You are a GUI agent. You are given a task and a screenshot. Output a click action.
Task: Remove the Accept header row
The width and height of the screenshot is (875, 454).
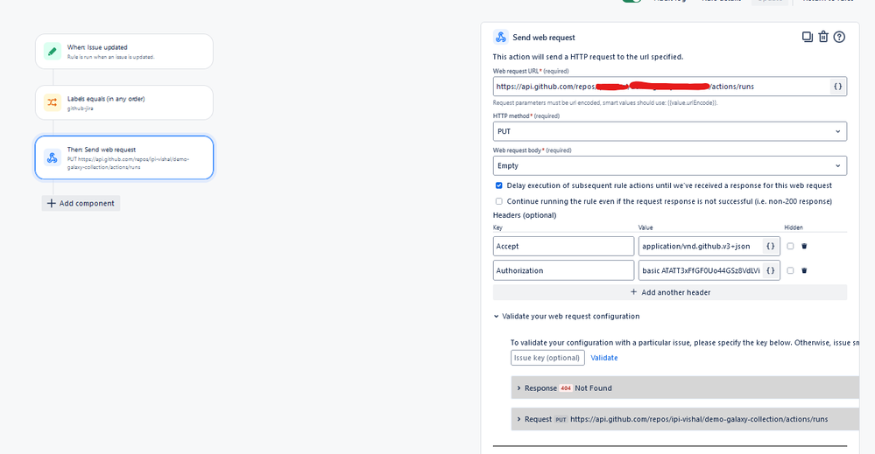804,246
